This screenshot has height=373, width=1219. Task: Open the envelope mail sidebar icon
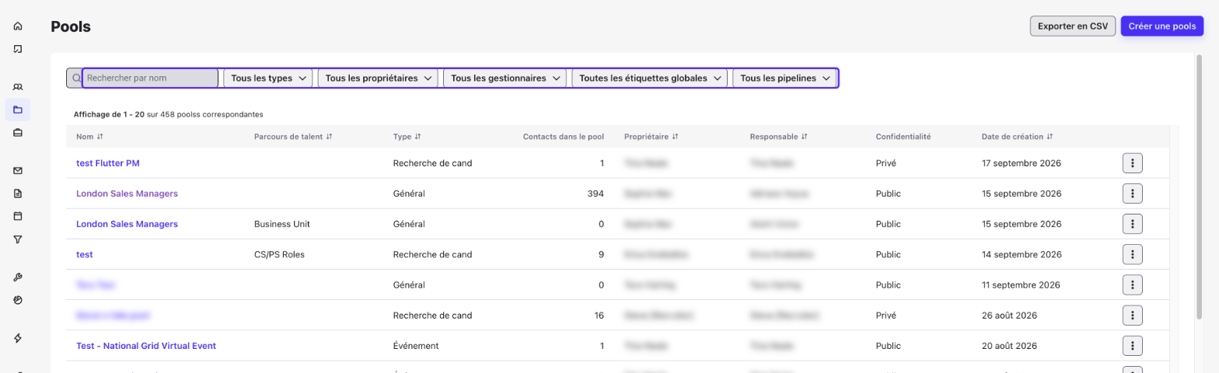click(18, 171)
